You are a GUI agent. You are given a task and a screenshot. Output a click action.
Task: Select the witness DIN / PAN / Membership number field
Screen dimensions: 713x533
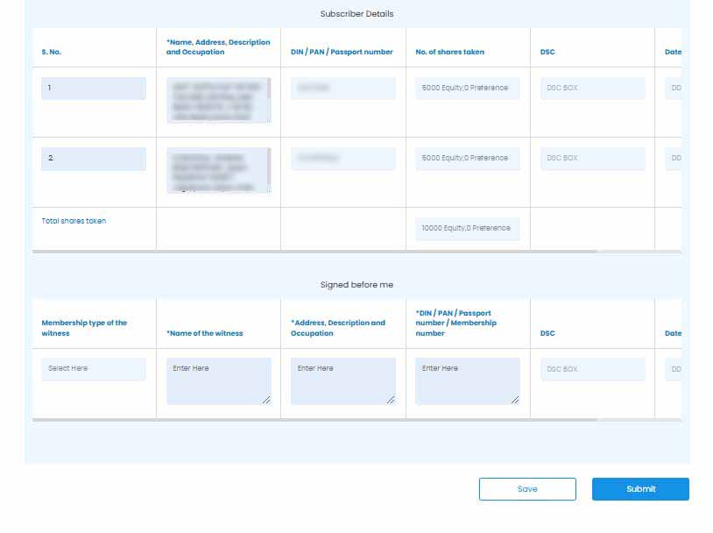[467, 380]
